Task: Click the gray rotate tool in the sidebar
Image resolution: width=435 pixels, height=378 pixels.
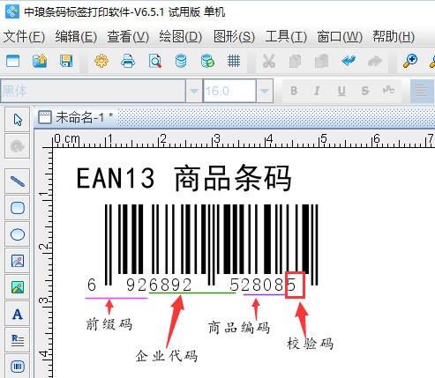Action: (x=18, y=146)
